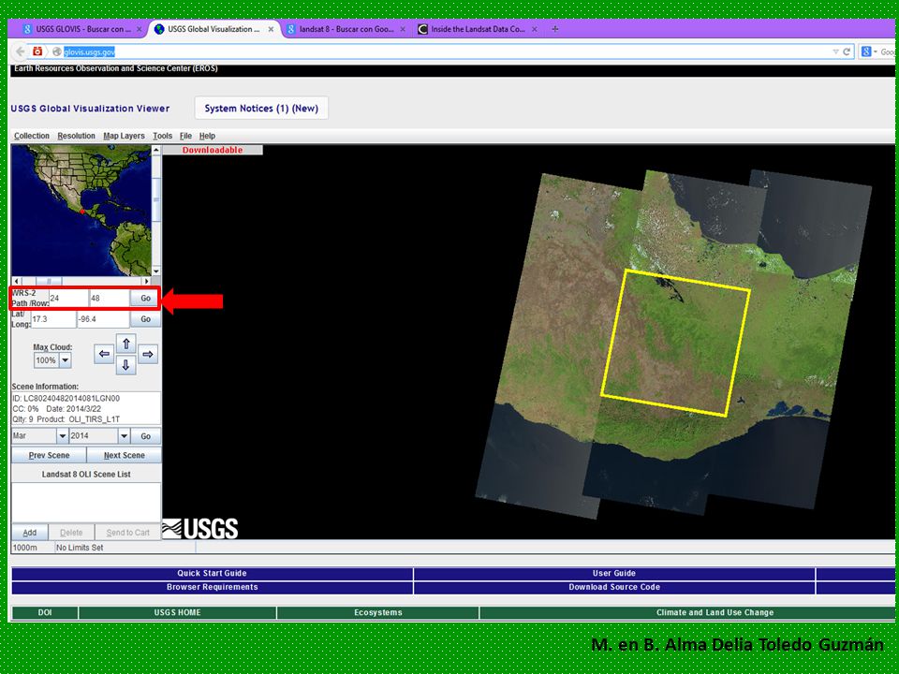This screenshot has height=674, width=899.
Task: Close the 'landsat 8 - Buscar con Goo...' tab
Action: [403, 29]
